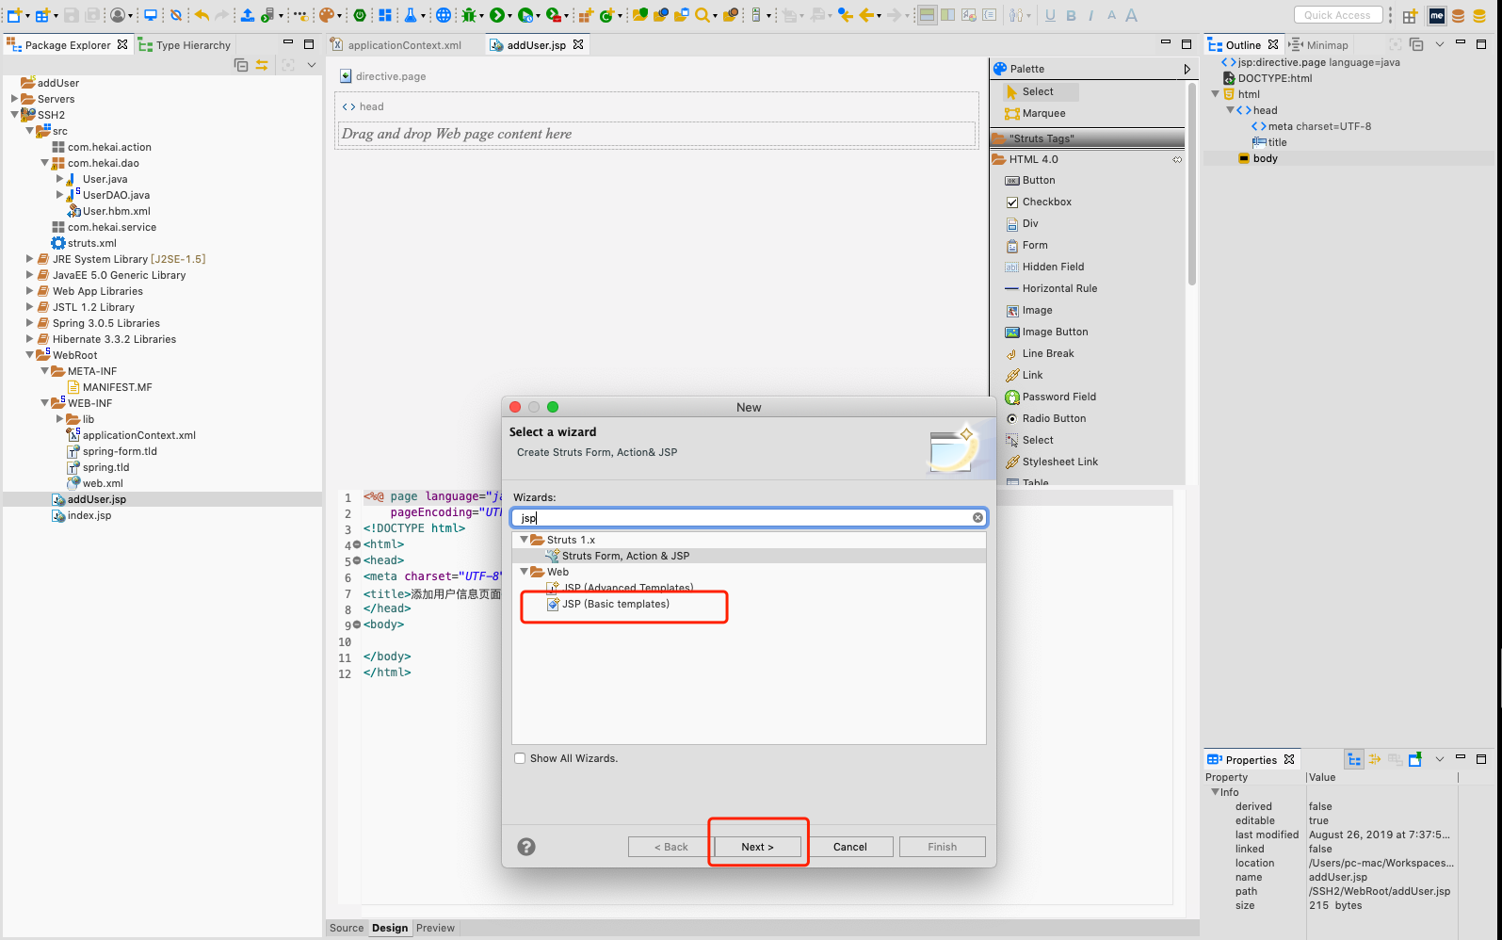1502x940 pixels.
Task: Collapse the html node in Outline
Action: point(1215,94)
